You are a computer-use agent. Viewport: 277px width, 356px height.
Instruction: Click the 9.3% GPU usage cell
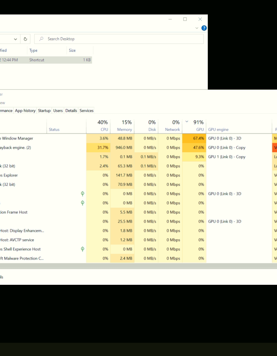(194, 157)
